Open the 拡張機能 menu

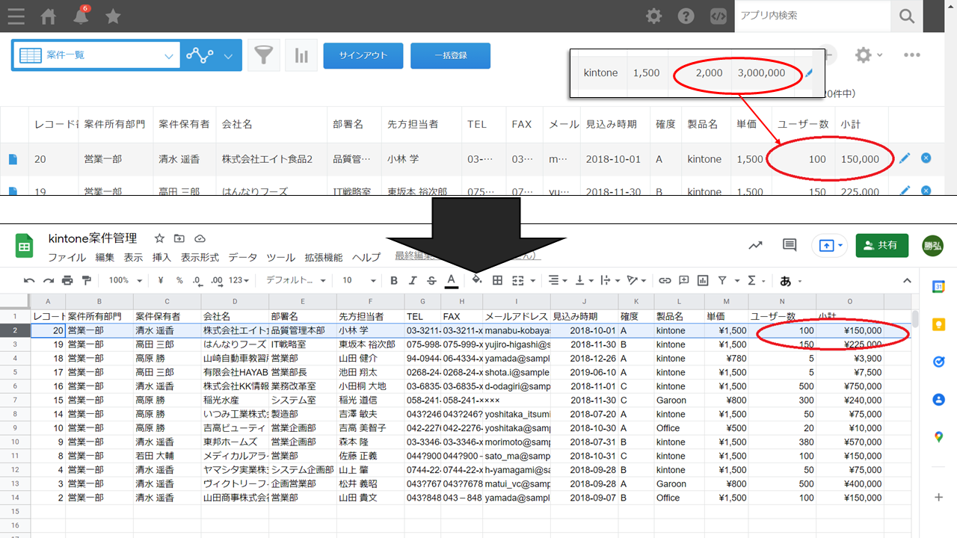click(x=323, y=258)
